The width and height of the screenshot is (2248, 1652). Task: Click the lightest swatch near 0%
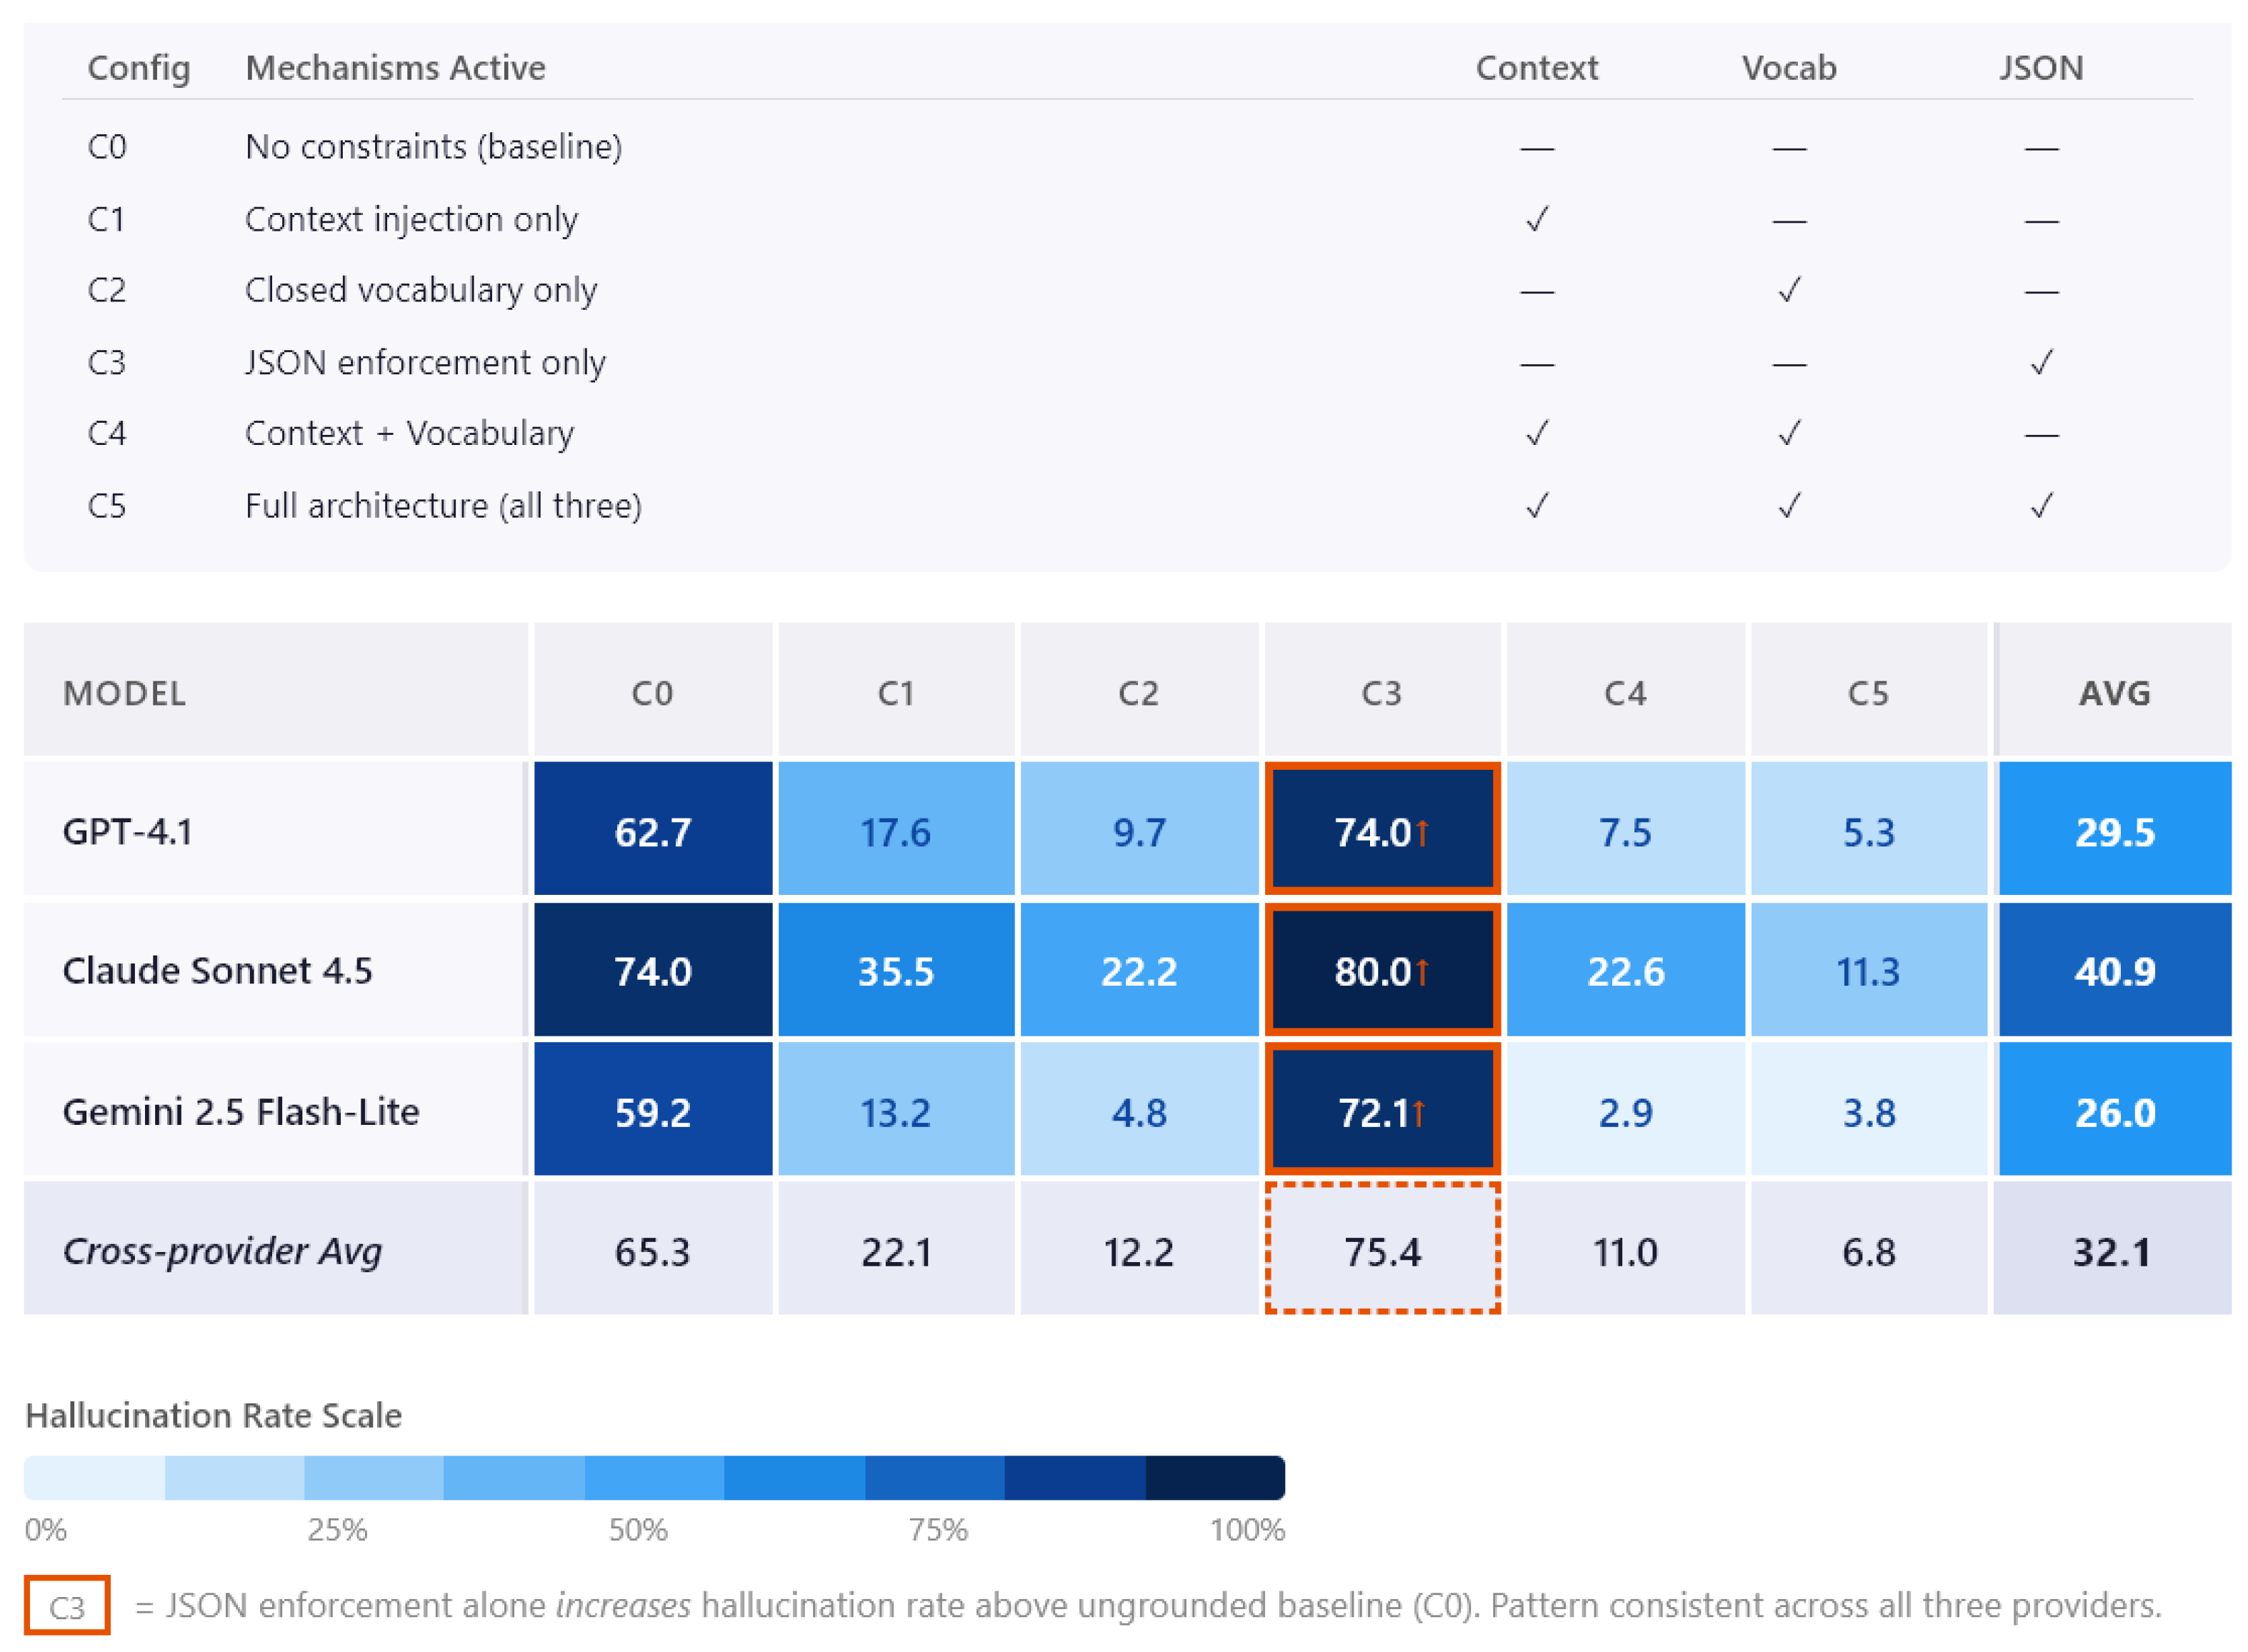click(x=94, y=1477)
